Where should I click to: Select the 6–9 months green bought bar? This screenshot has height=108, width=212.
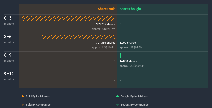pyautogui.click(x=120, y=56)
